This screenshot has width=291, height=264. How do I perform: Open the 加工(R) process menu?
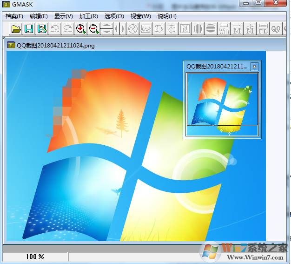[x=88, y=16]
